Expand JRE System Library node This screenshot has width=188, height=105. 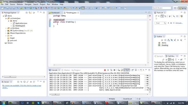(6, 31)
